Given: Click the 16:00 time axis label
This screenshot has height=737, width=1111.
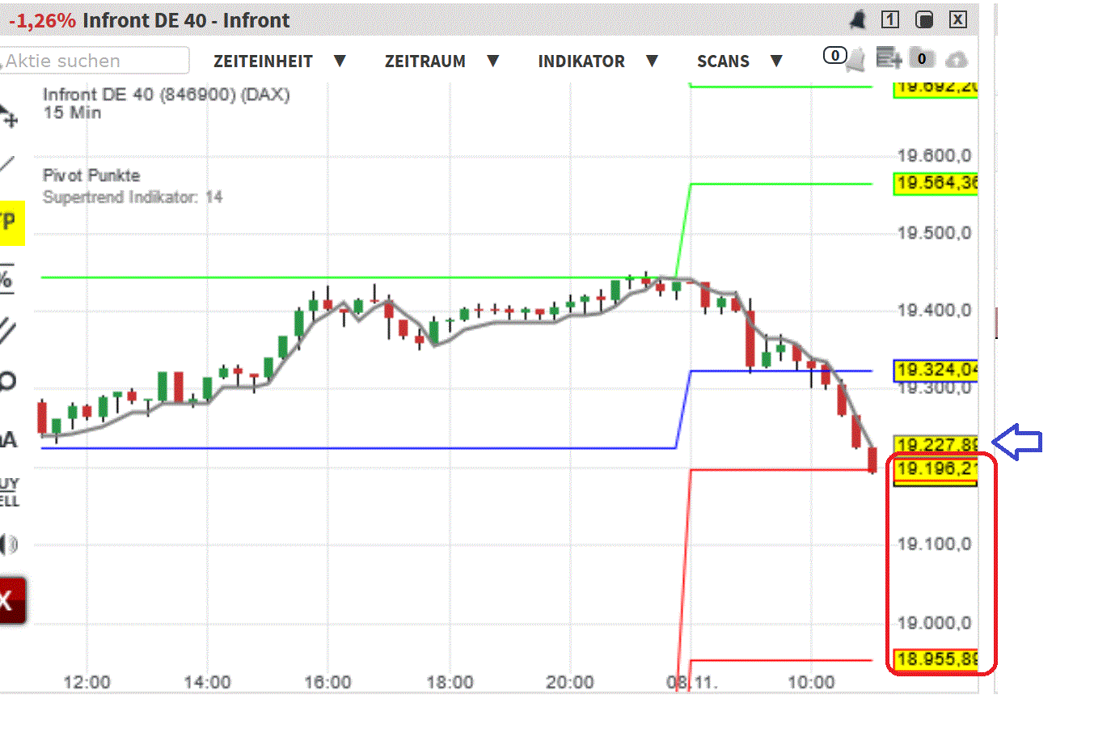Looking at the screenshot, I should (327, 683).
